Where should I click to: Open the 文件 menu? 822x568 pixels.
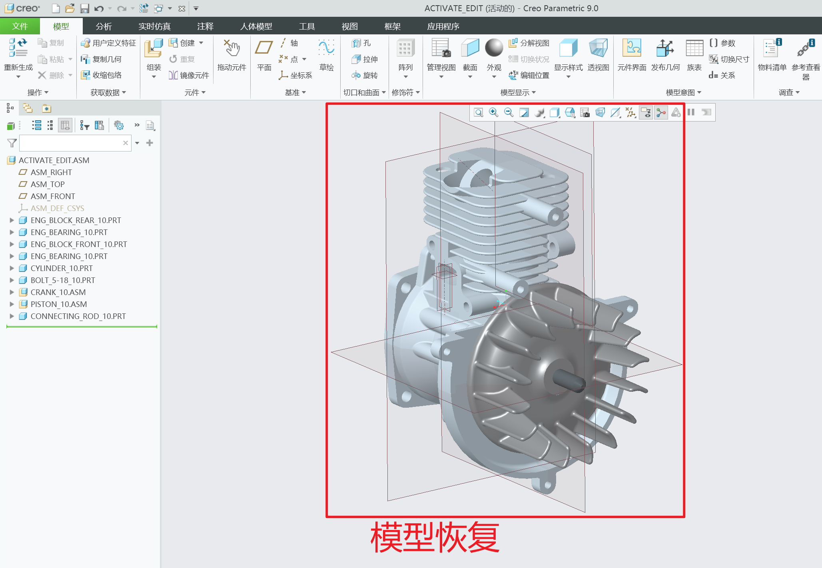[20, 26]
